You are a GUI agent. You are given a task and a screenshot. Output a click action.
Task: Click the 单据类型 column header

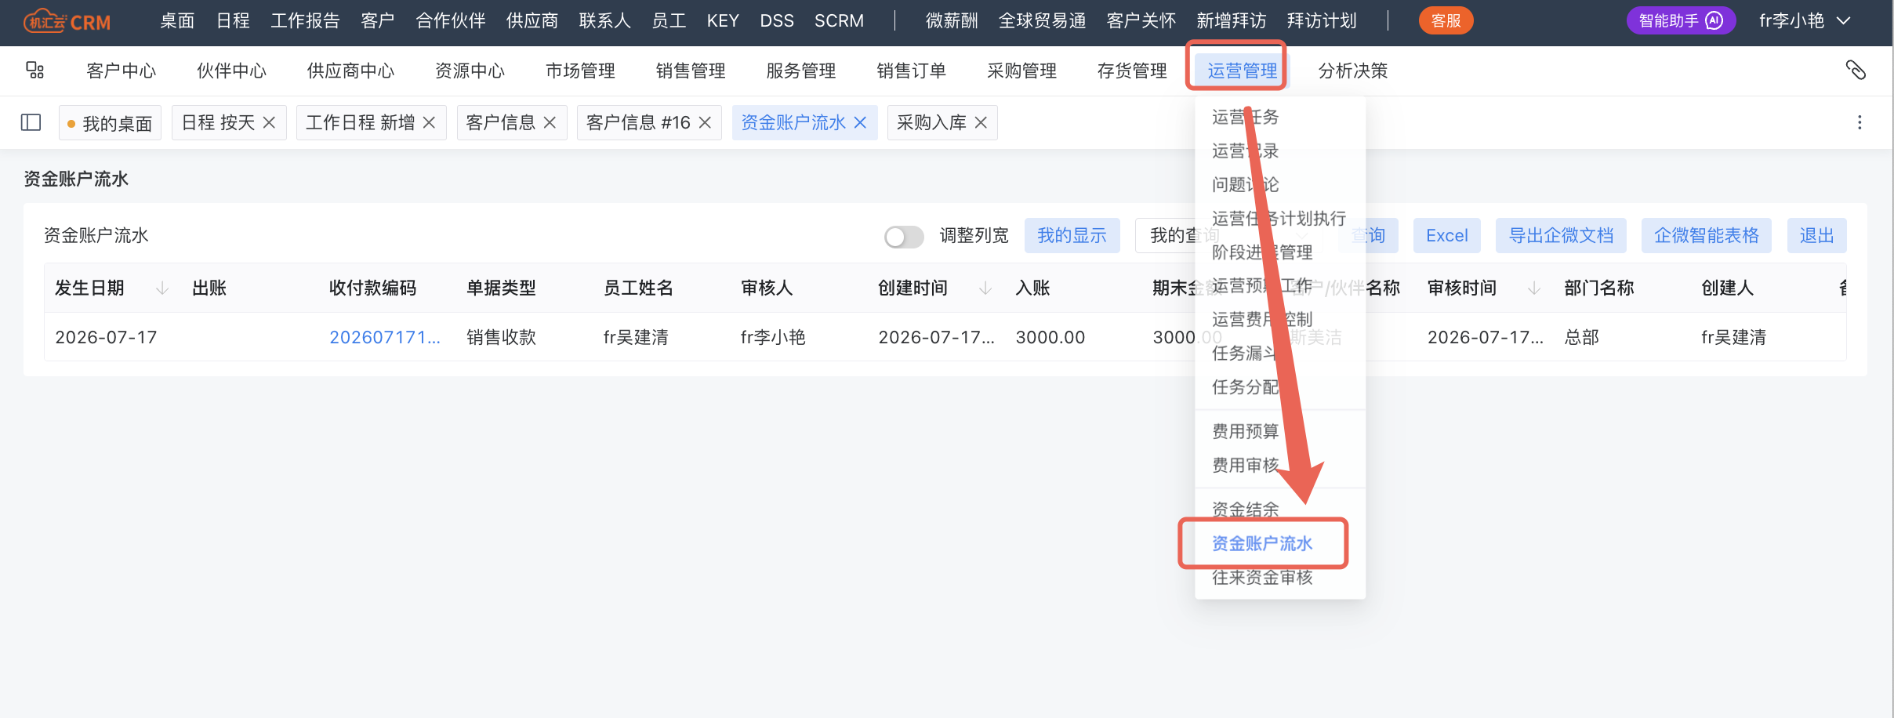click(501, 288)
